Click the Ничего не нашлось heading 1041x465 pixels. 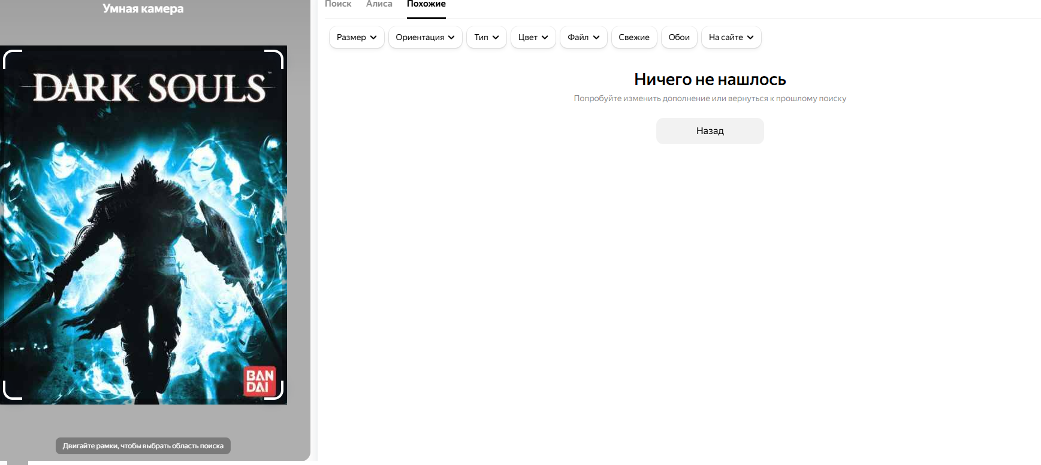[x=710, y=79]
